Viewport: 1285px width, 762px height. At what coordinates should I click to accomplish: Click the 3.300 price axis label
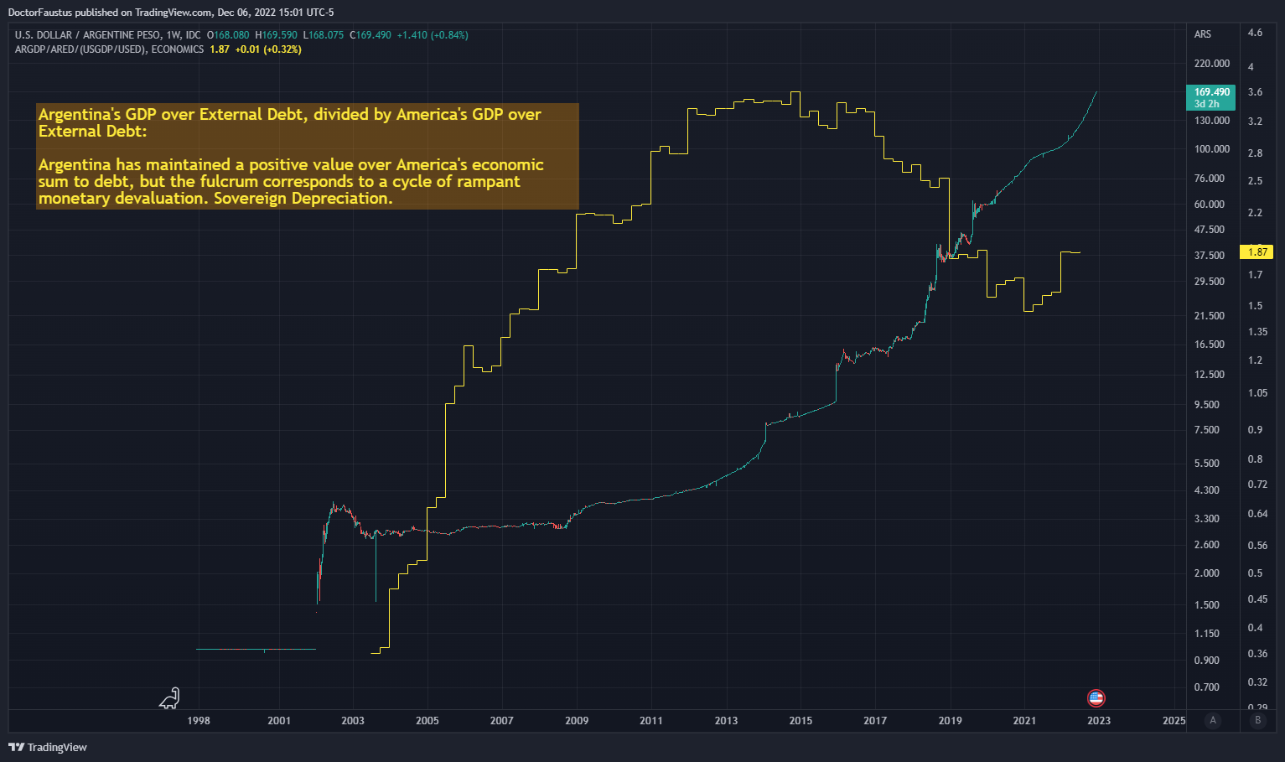pos(1207,519)
